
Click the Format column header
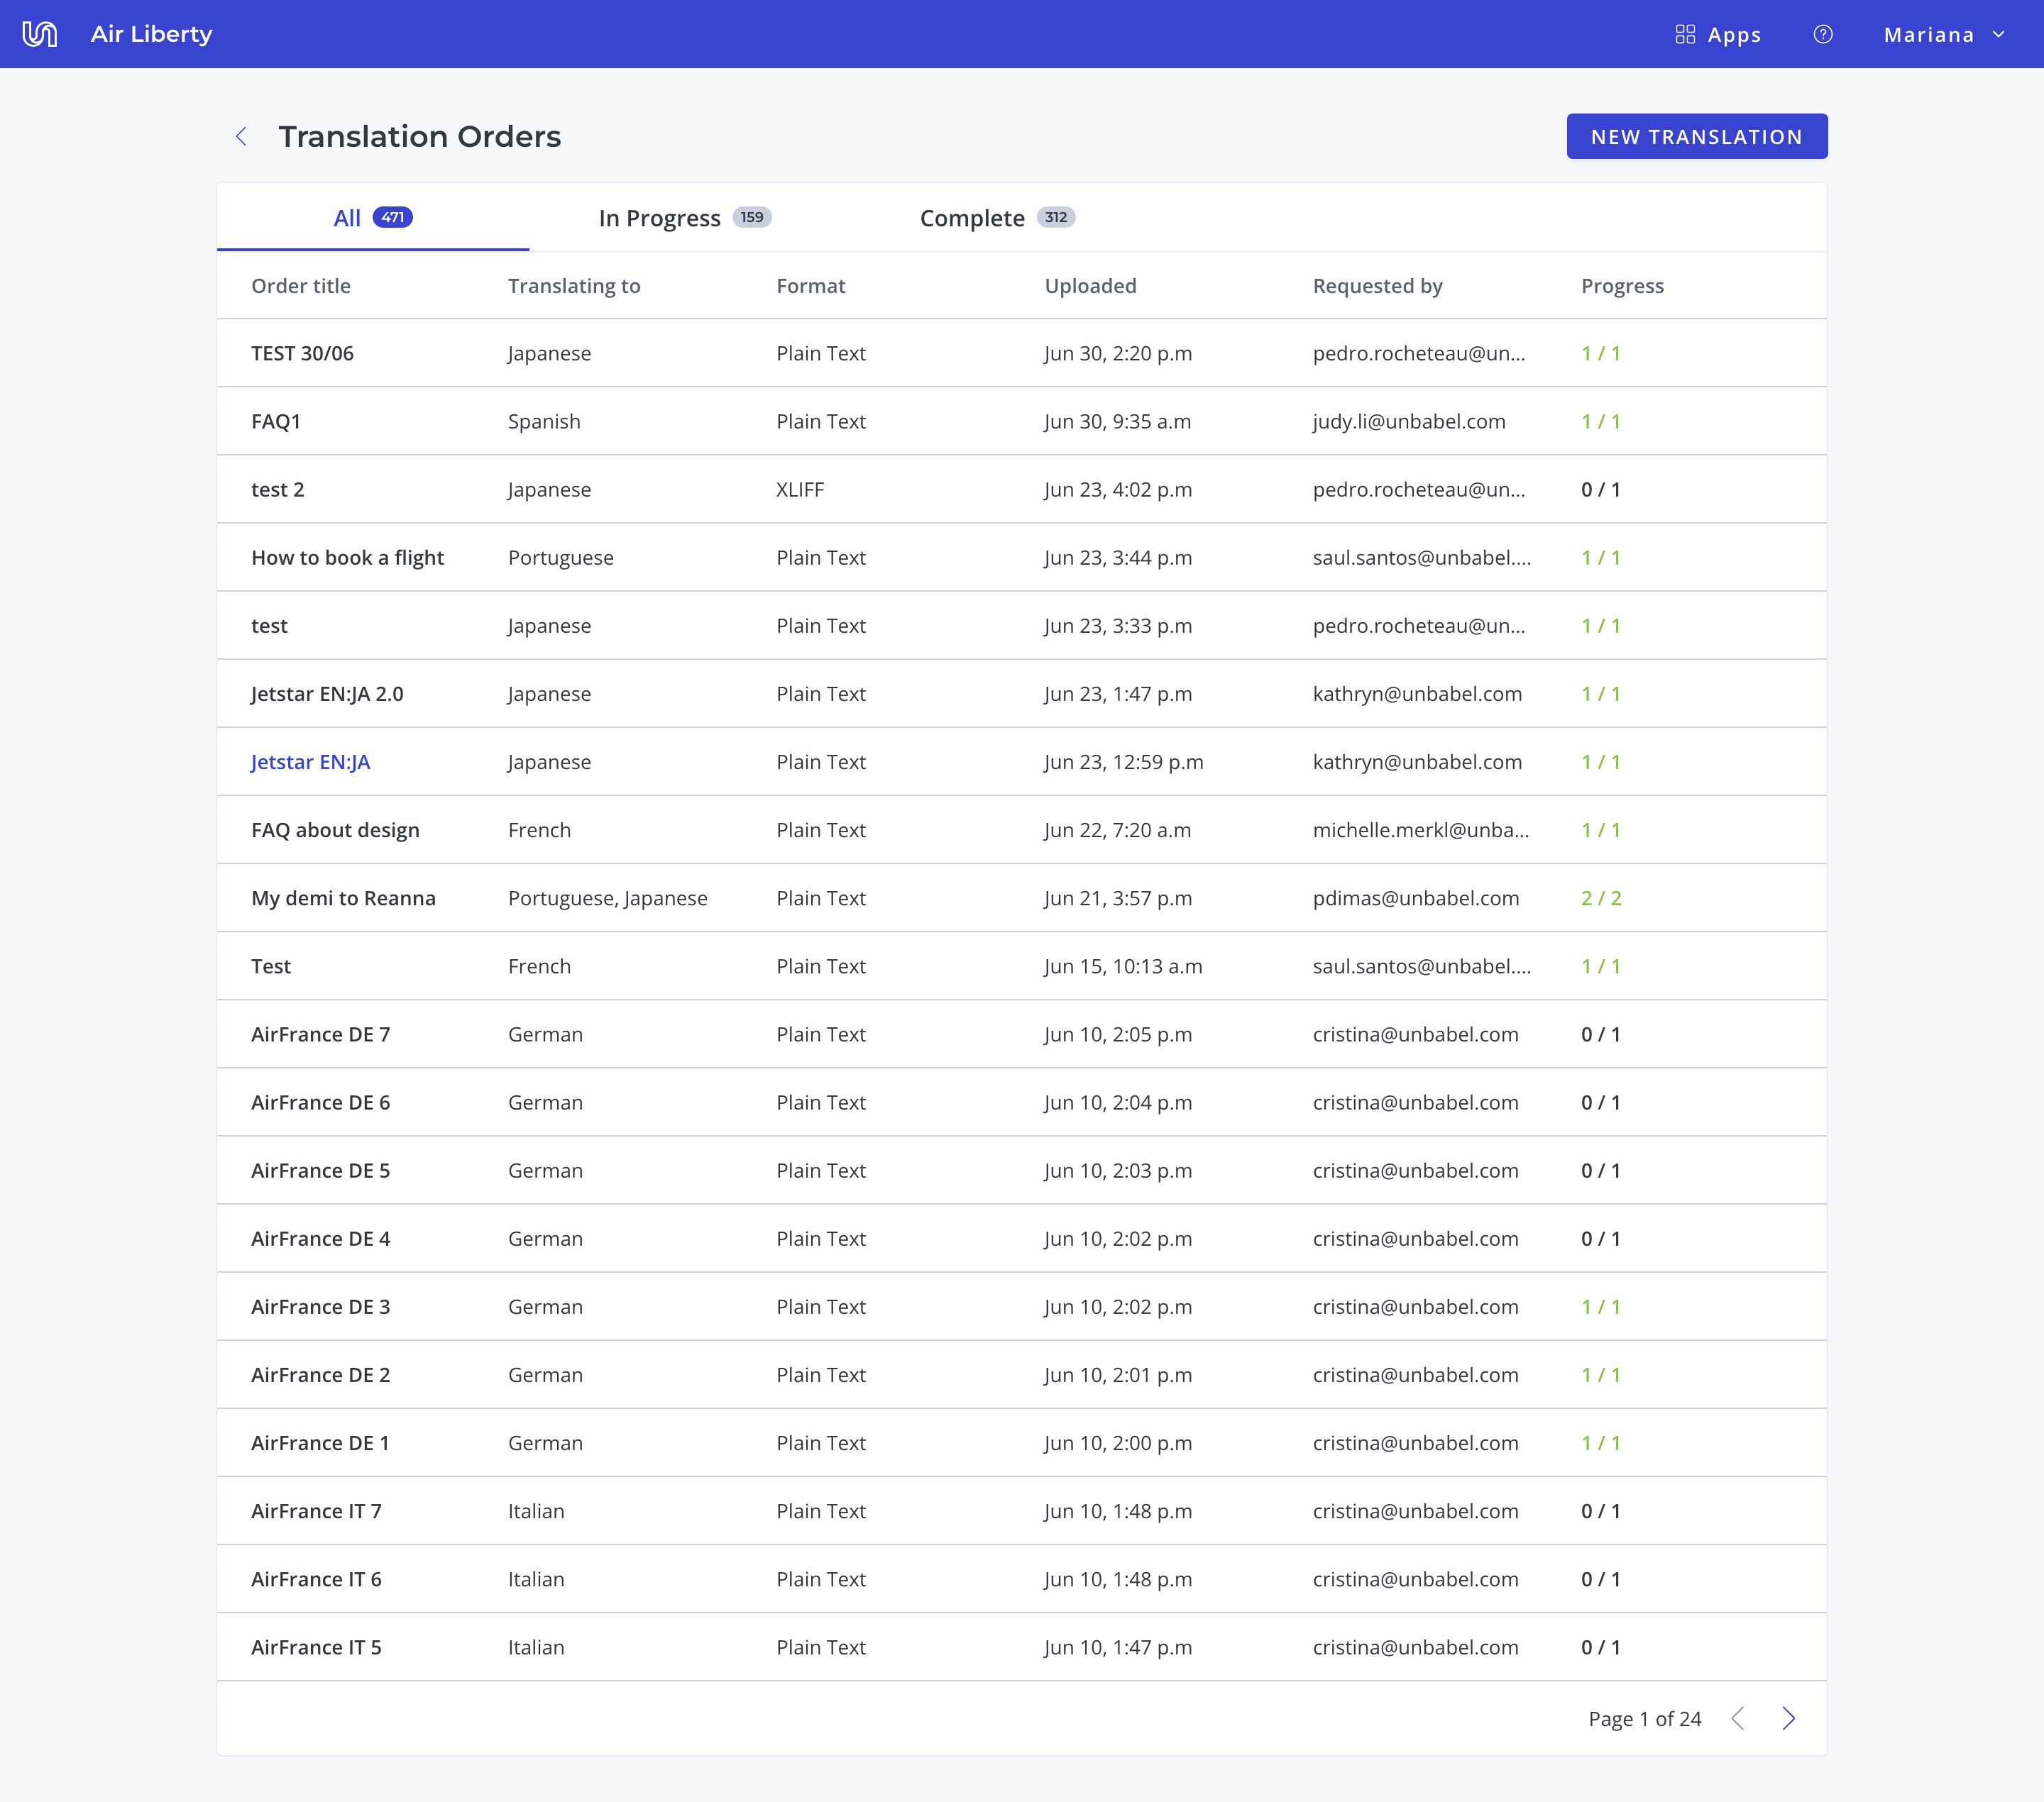(811, 284)
